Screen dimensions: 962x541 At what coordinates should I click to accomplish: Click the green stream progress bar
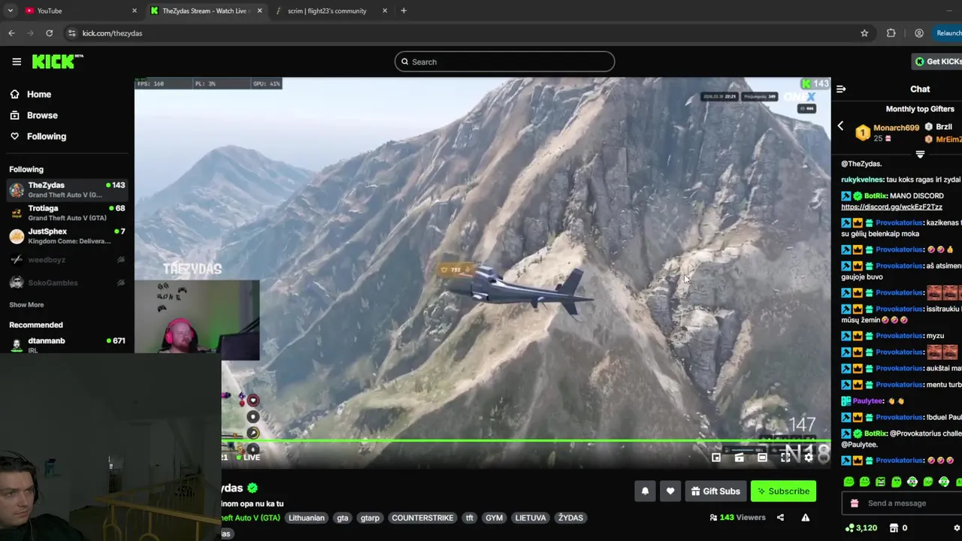[x=526, y=441]
